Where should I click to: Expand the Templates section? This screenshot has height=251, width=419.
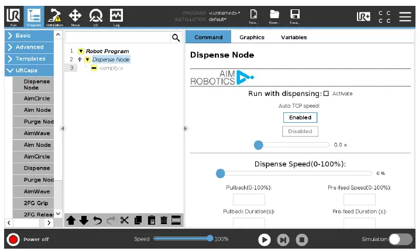point(29,59)
